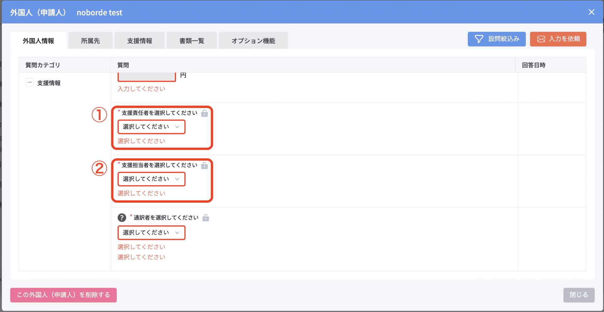Click この外国人（申請人）を削除する button
604x312 pixels.
pos(63,295)
